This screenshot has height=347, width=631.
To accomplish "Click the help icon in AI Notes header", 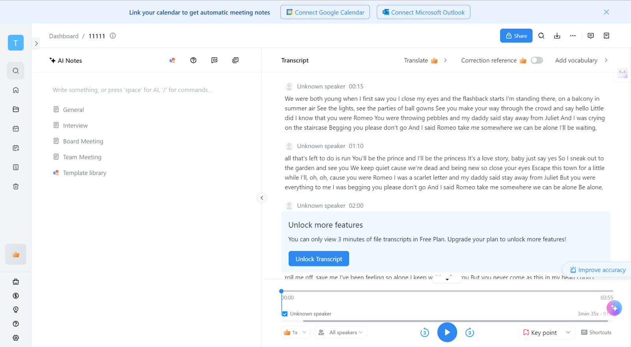I will point(193,60).
